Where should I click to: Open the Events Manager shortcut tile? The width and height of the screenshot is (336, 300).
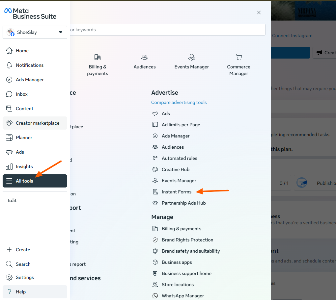tap(192, 62)
